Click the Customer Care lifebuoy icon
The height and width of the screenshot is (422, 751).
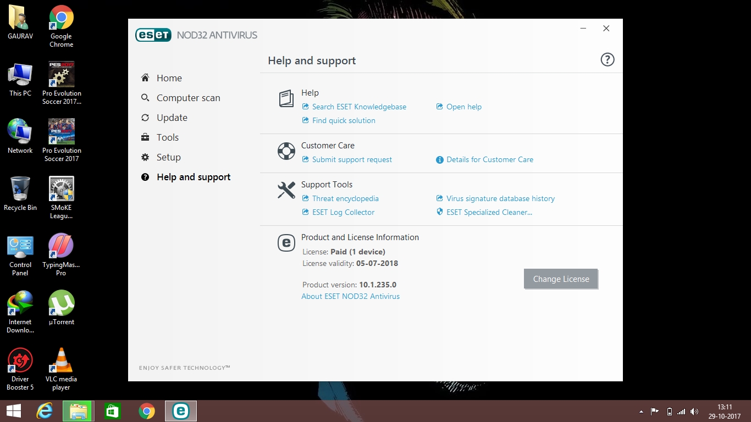(286, 151)
